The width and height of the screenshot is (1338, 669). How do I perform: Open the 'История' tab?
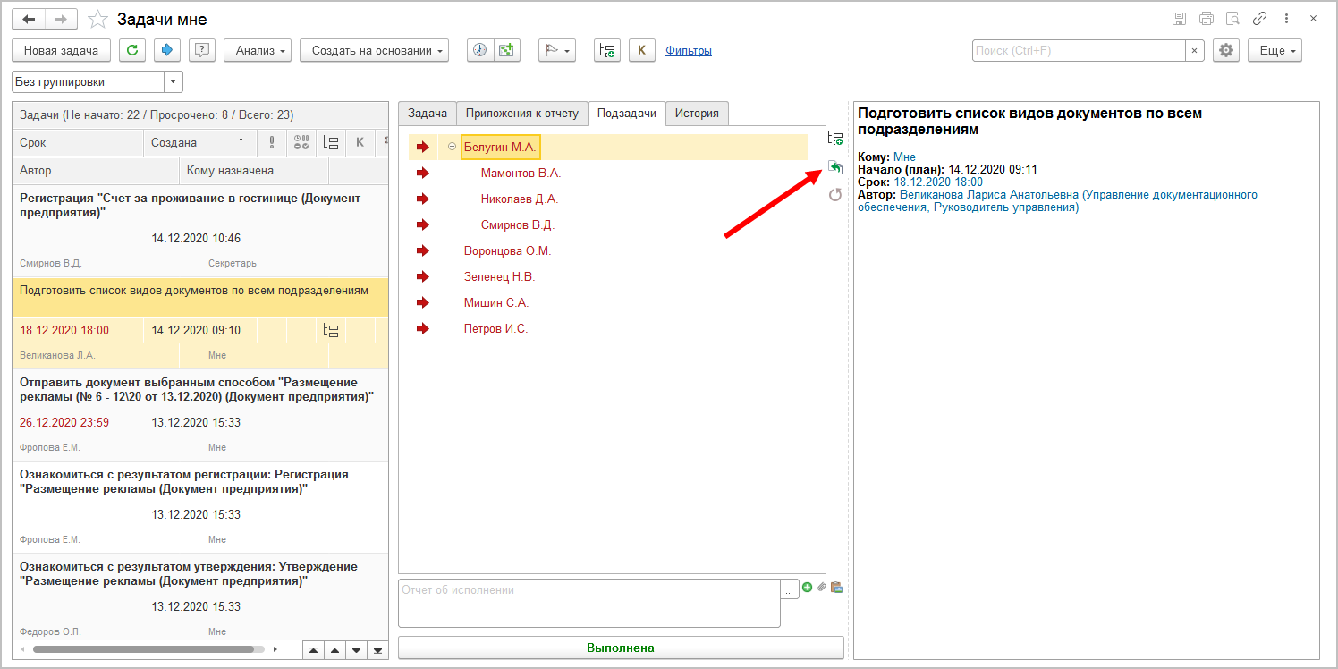click(x=698, y=114)
